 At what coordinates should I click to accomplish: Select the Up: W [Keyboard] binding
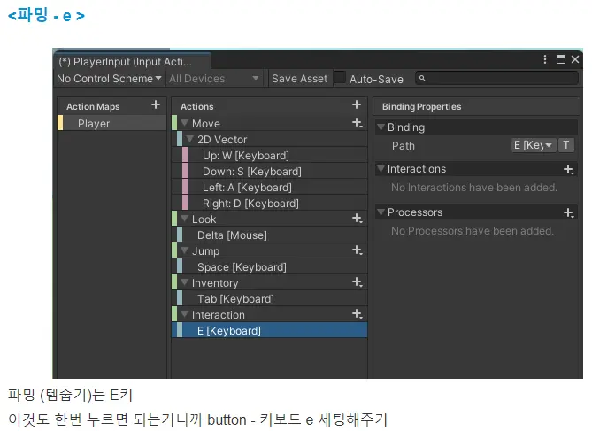[x=270, y=155]
